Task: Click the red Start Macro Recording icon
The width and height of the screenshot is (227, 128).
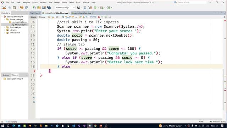Action: pyautogui.click(x=99, y=17)
